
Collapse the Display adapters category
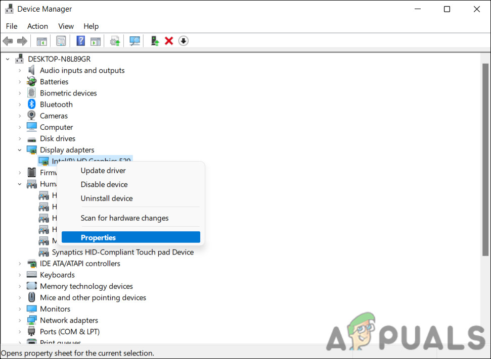19,149
